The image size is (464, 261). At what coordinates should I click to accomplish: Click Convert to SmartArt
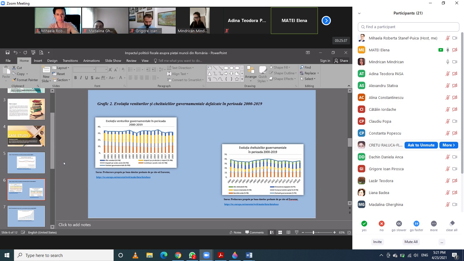point(185,80)
